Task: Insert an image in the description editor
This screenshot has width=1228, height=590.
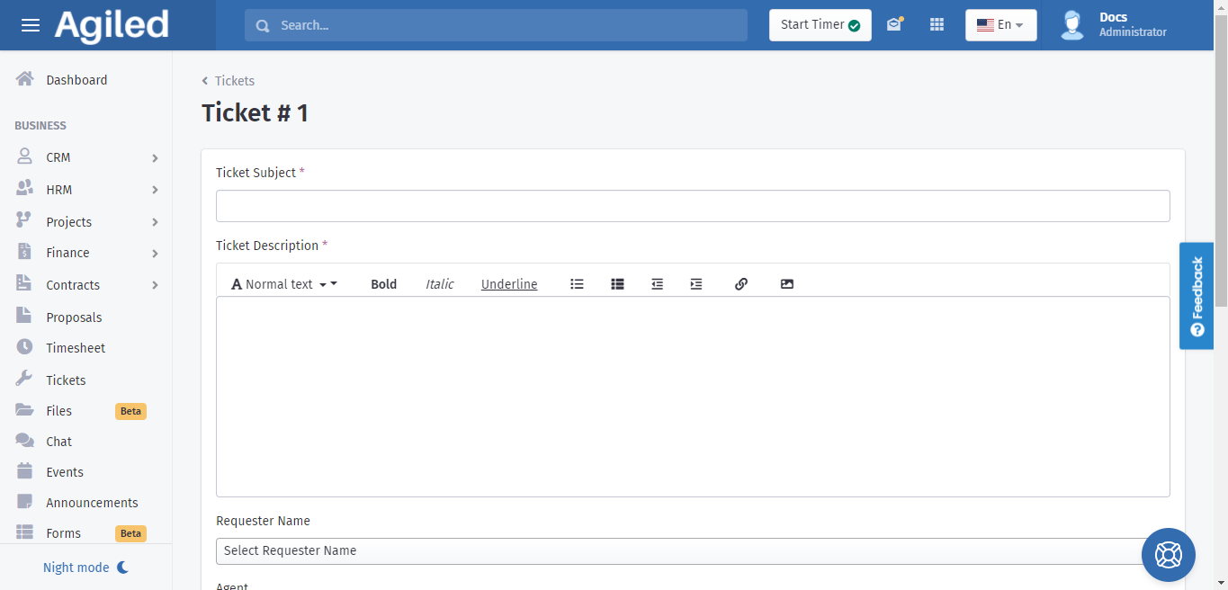Action: (787, 284)
